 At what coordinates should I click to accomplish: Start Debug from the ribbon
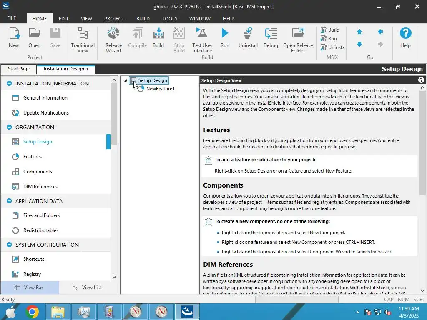[x=271, y=37]
